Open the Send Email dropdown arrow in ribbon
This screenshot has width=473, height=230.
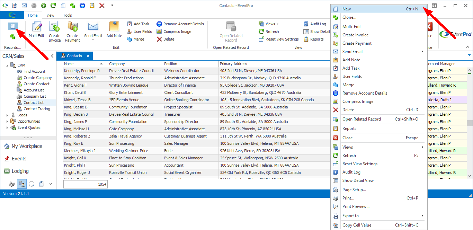[x=93, y=40]
